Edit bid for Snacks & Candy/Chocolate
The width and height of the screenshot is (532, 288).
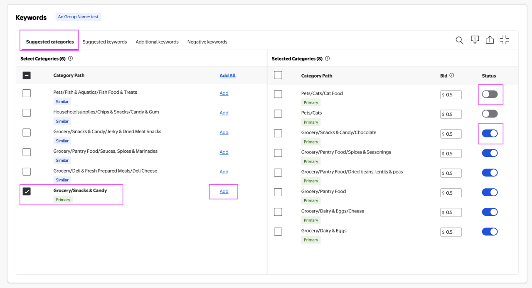pos(451,134)
